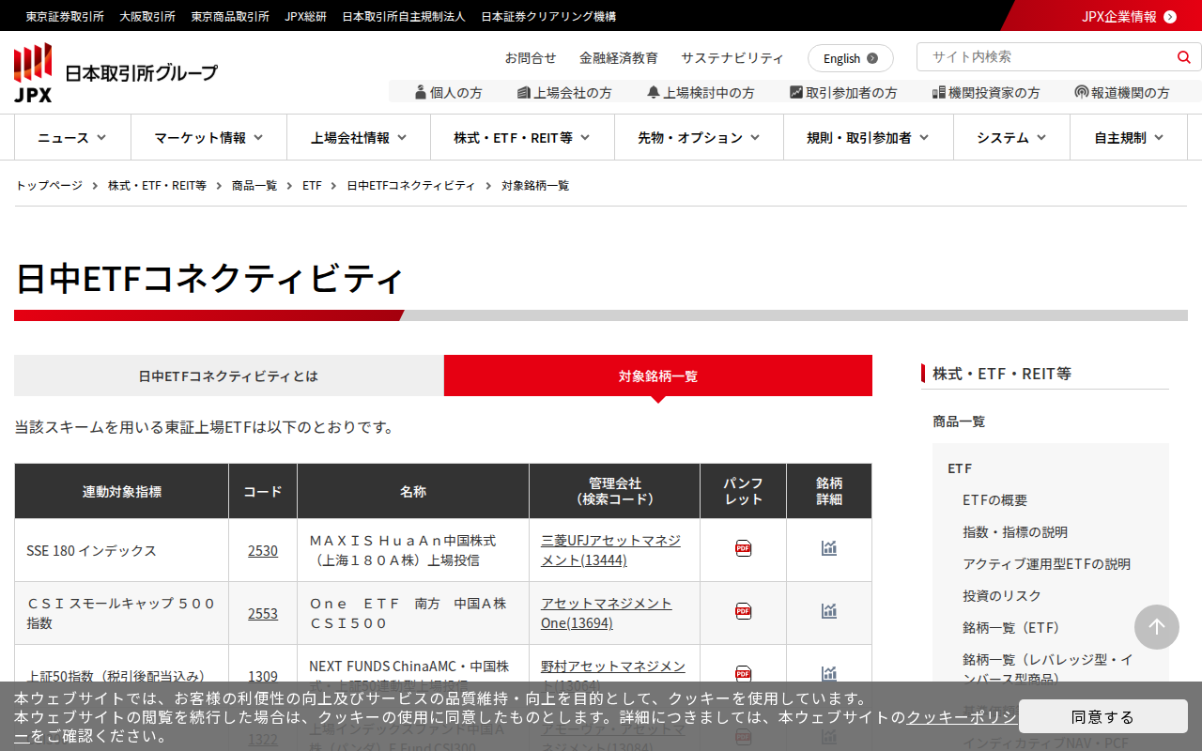Click the scroll-to-top arrow button
The height and width of the screenshot is (751, 1202).
pyautogui.click(x=1157, y=627)
